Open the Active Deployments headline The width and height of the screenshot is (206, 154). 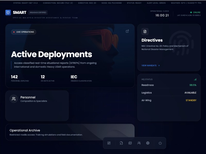(51, 54)
